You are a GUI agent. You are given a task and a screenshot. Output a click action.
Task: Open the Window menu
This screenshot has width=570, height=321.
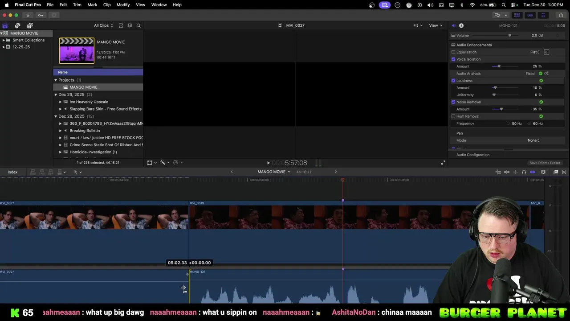(x=159, y=5)
